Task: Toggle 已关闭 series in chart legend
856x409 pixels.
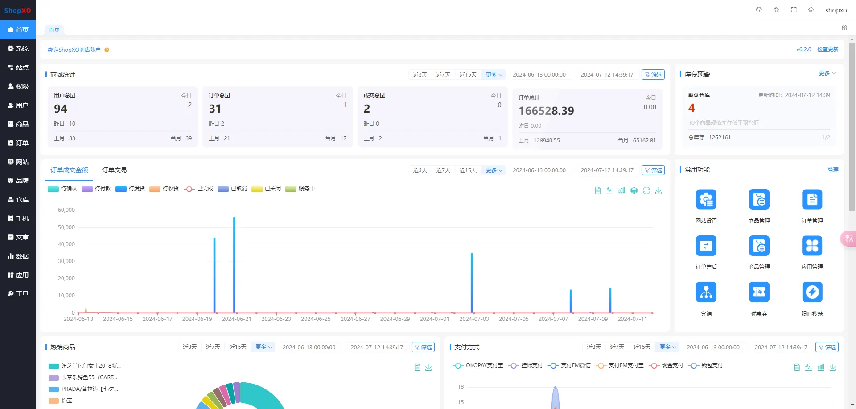Action: [266, 189]
